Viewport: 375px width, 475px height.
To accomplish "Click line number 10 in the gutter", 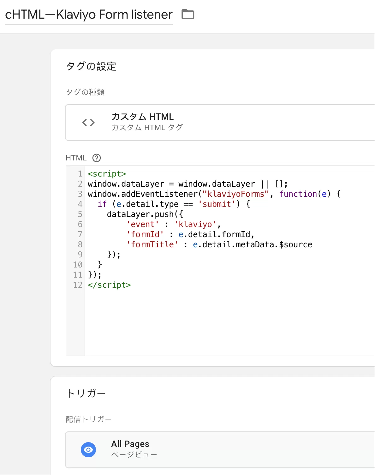I will [x=78, y=265].
